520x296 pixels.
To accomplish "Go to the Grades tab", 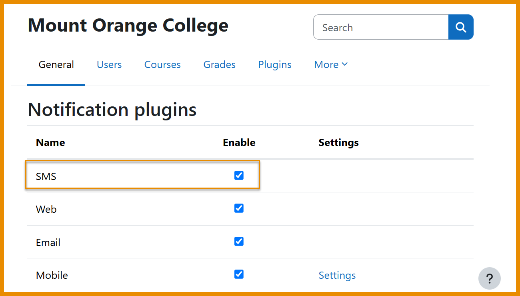I will pos(220,64).
